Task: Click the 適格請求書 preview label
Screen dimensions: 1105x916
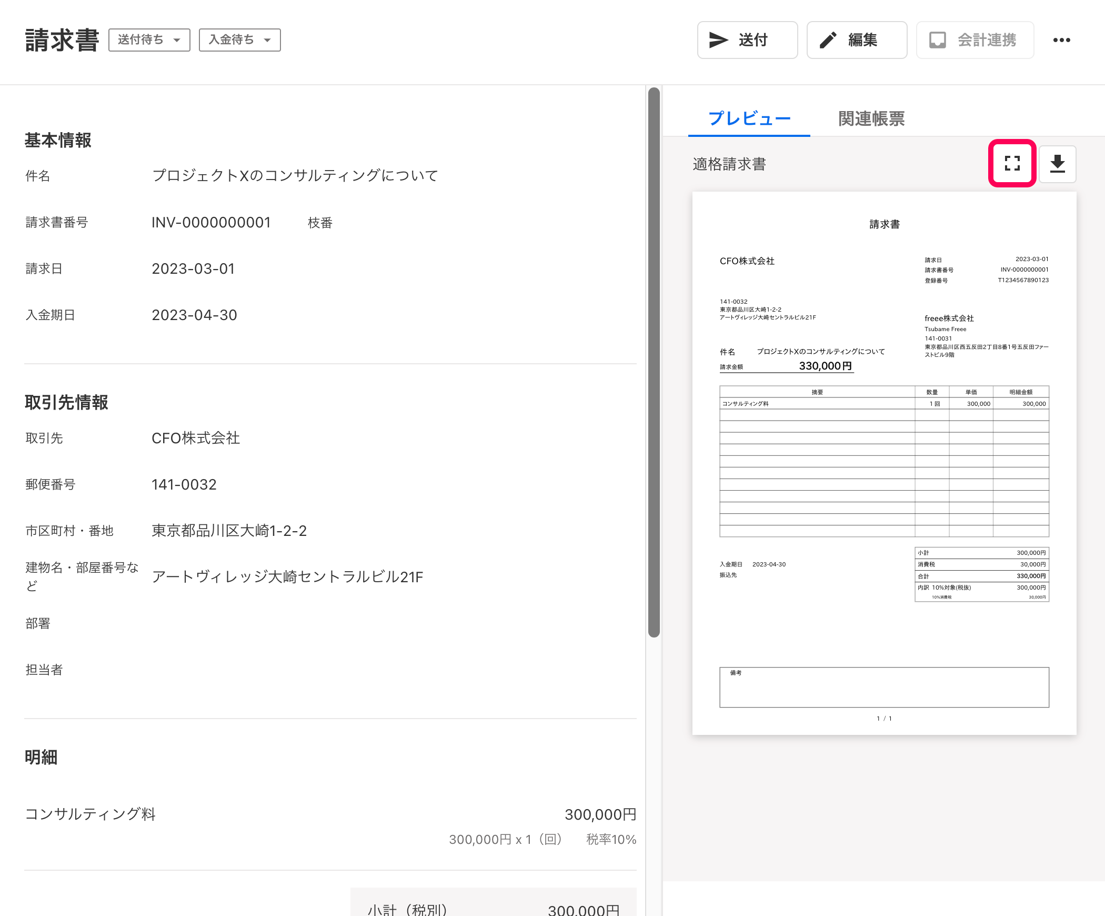Action: [x=729, y=164]
